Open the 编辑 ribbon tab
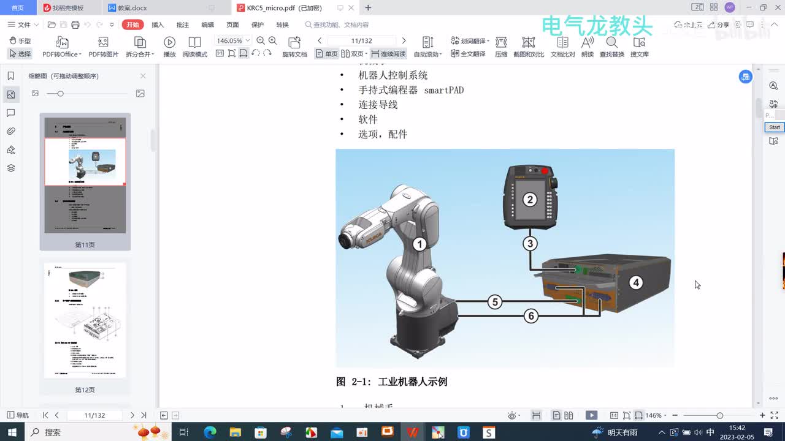 pos(208,24)
